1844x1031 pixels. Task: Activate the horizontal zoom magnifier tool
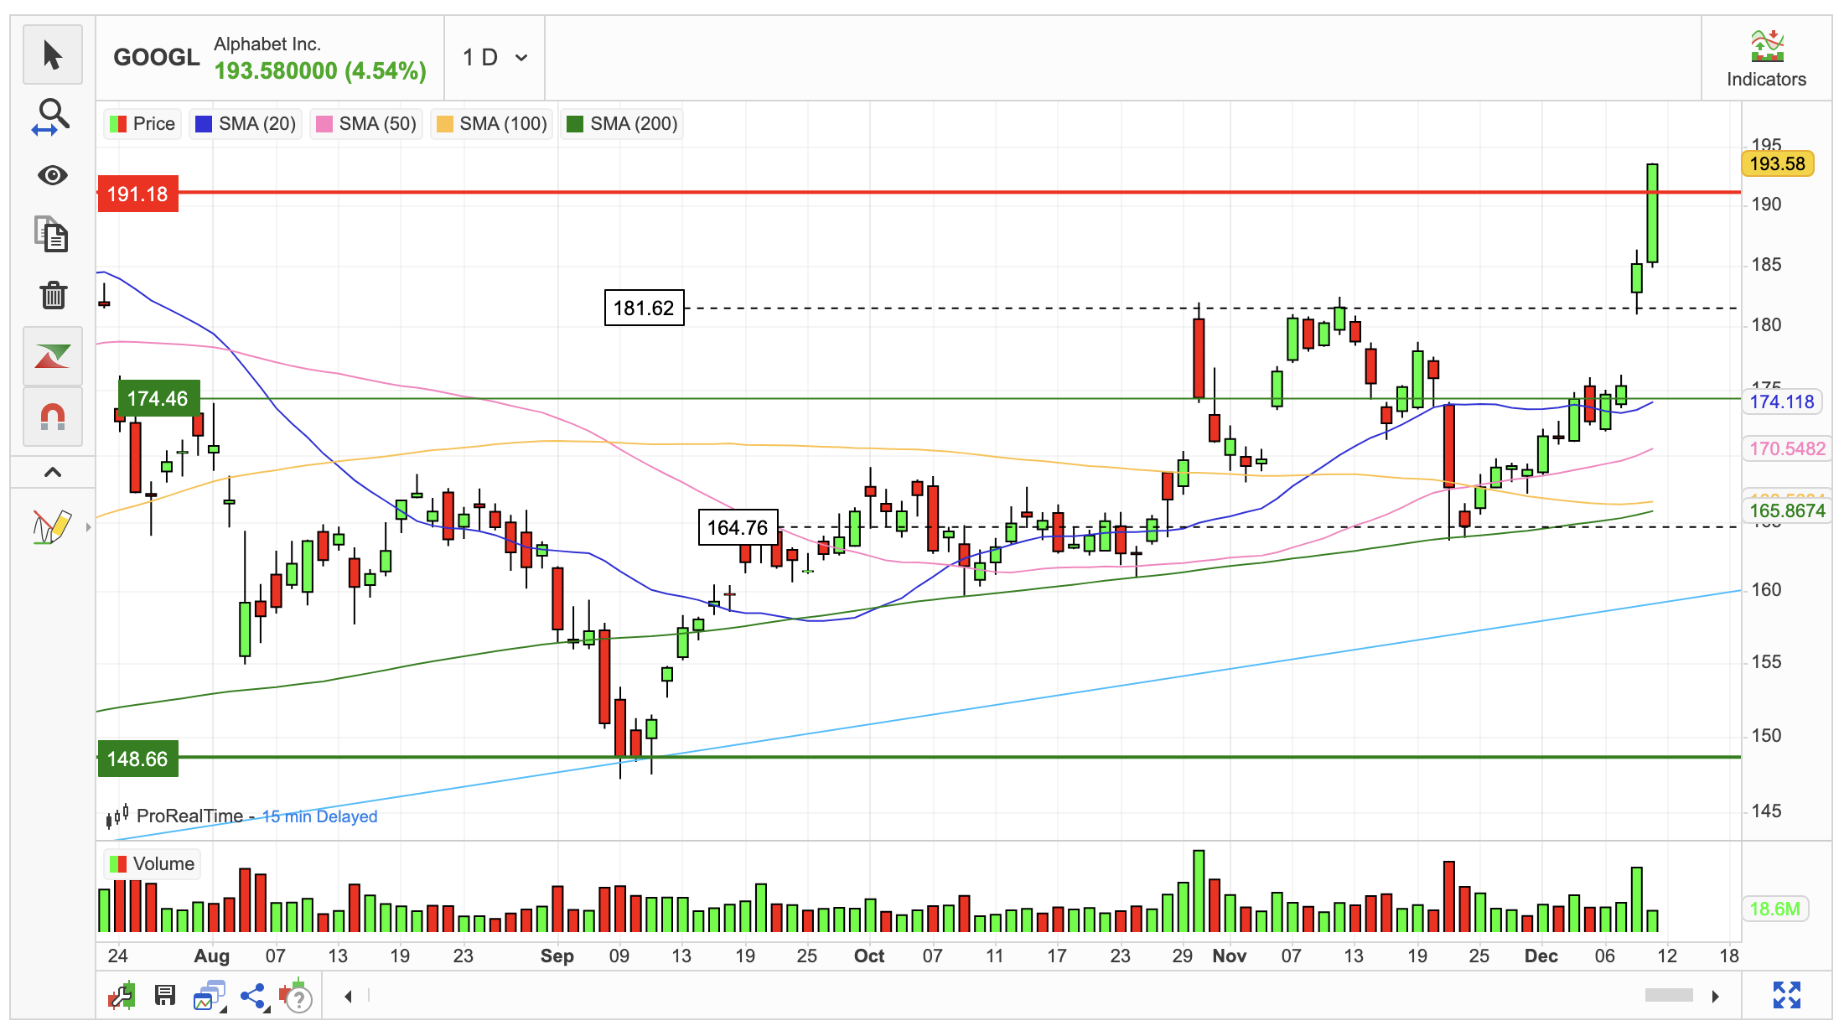(53, 117)
